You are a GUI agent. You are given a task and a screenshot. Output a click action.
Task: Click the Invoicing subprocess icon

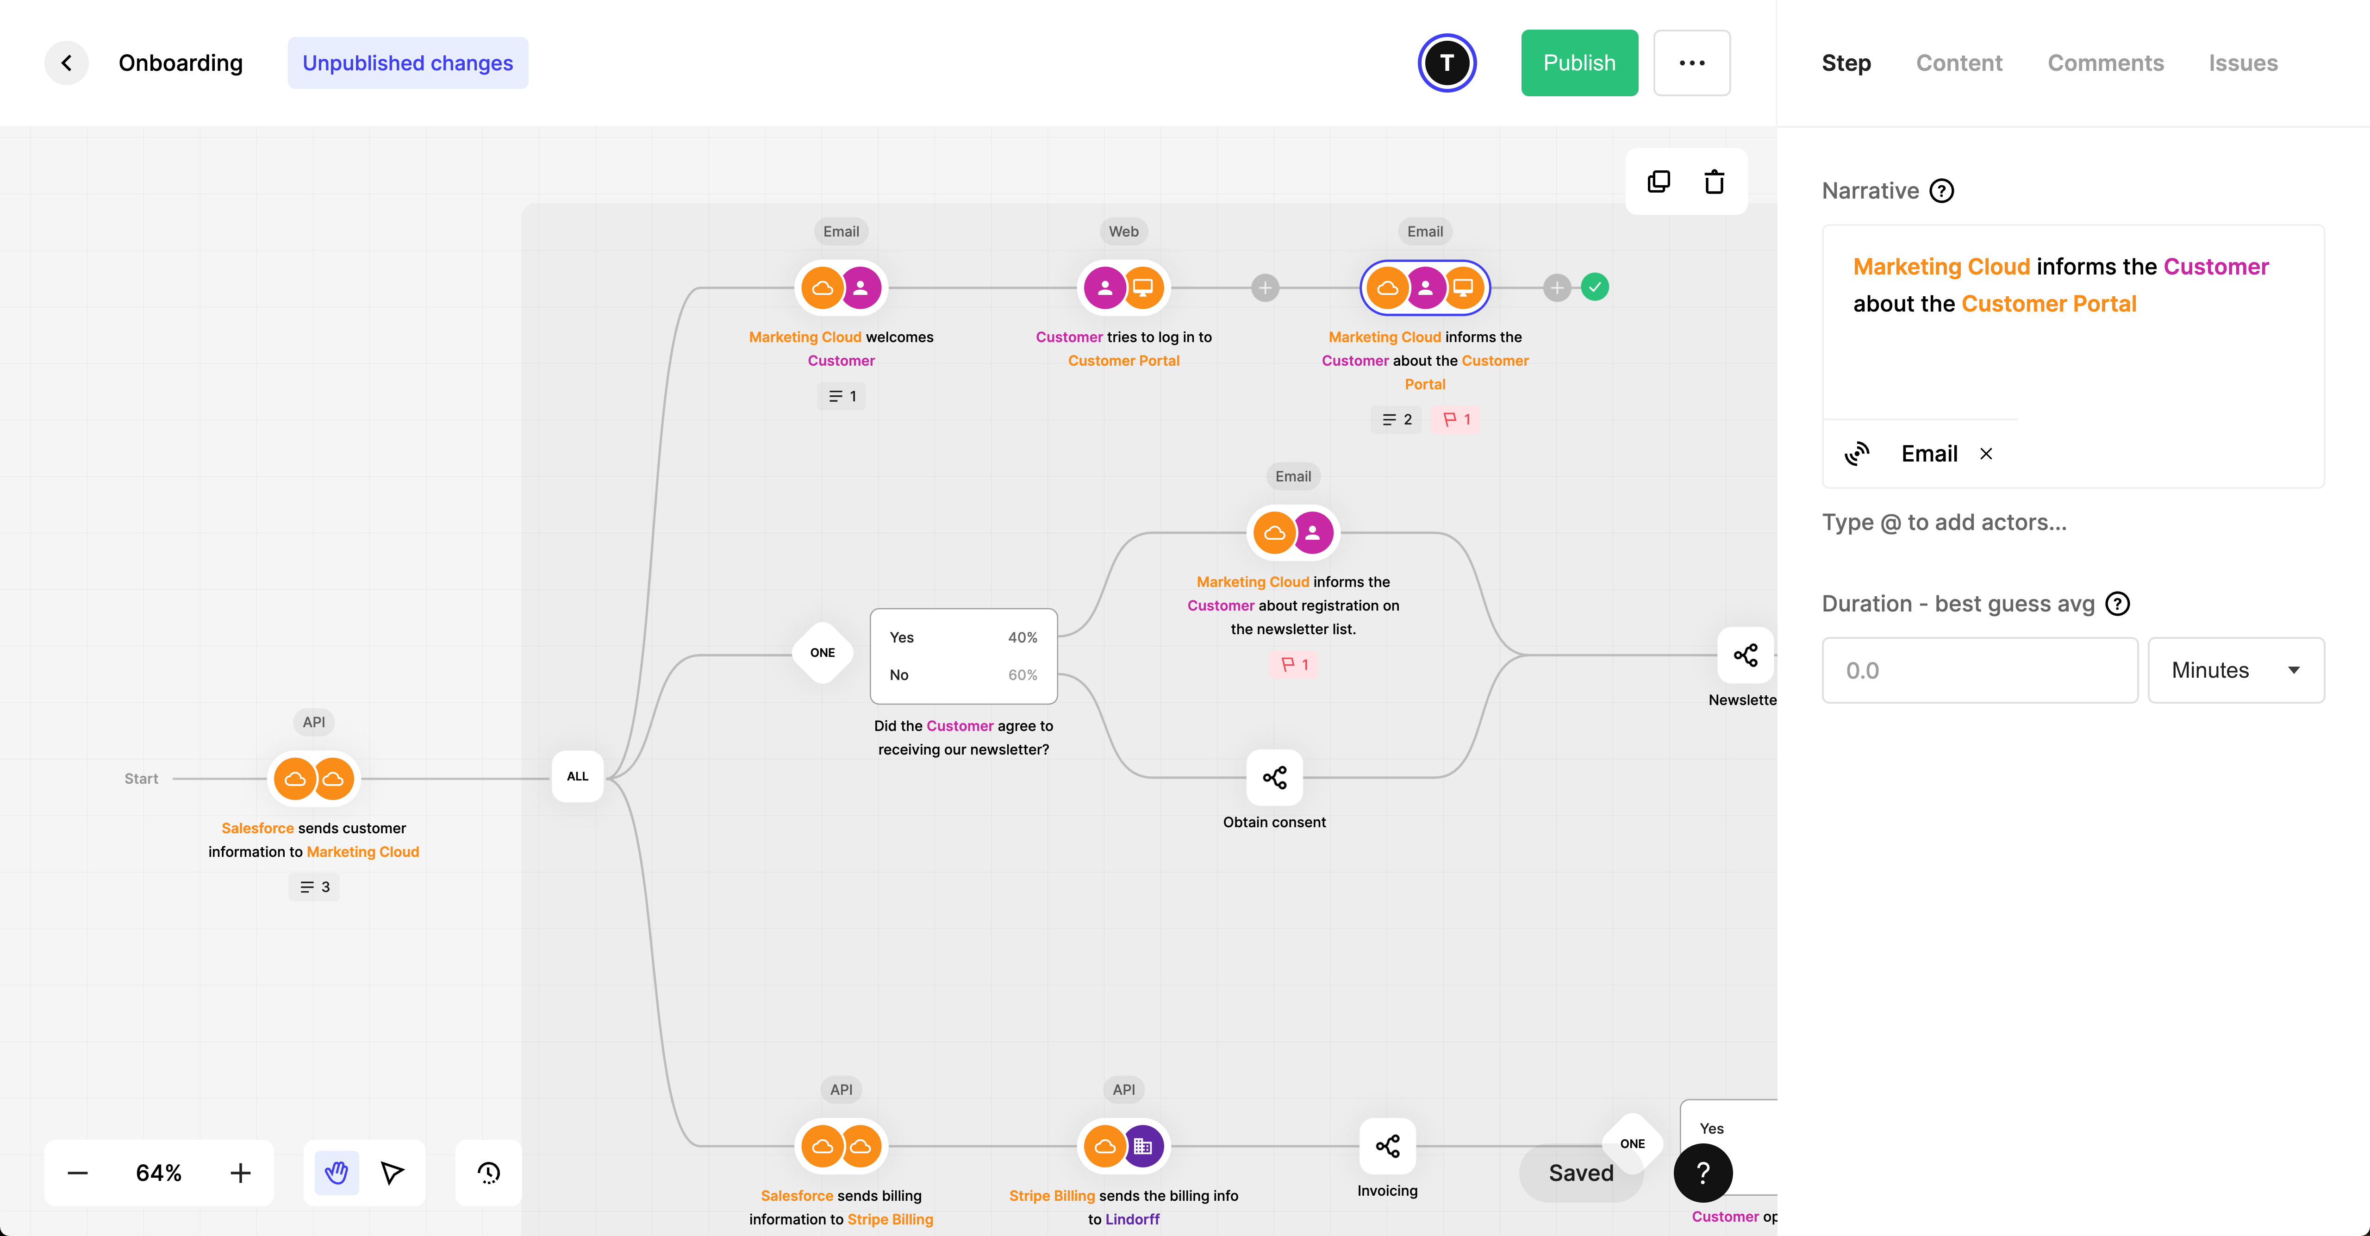(1386, 1145)
